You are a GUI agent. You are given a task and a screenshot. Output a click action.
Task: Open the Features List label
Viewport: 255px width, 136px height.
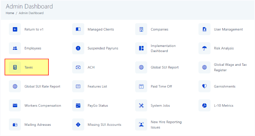pyautogui.click(x=97, y=87)
